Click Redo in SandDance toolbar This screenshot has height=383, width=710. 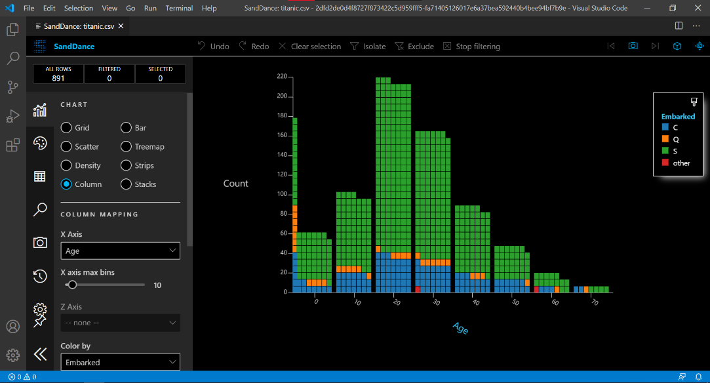coord(254,46)
